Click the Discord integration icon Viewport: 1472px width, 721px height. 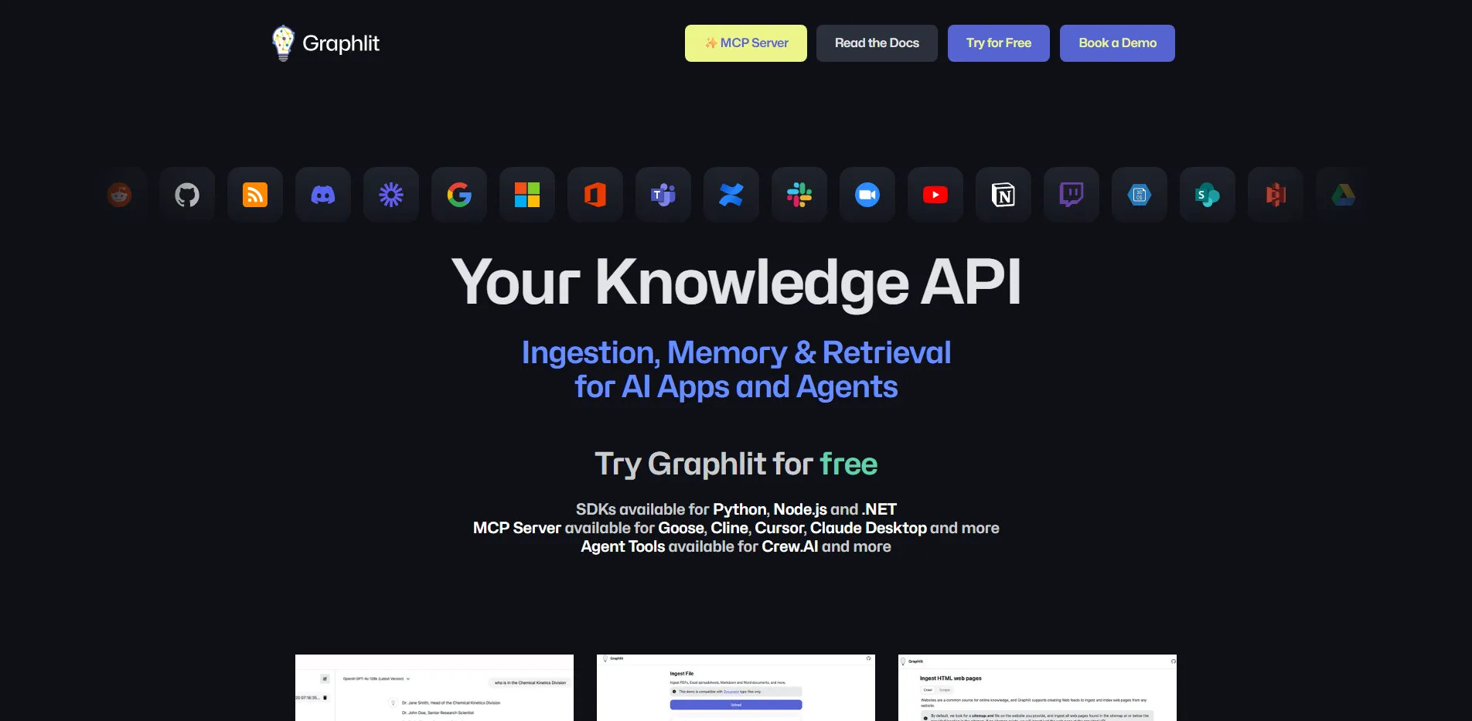[x=322, y=195]
